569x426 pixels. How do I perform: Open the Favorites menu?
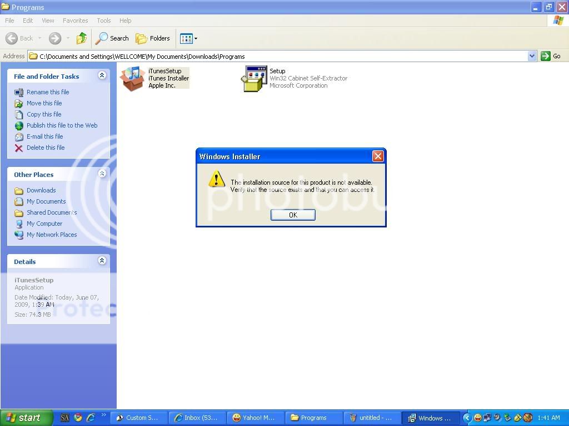point(75,21)
